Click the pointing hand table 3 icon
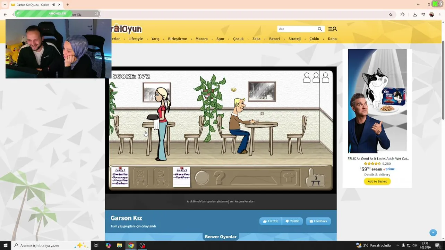 pyautogui.click(x=315, y=177)
